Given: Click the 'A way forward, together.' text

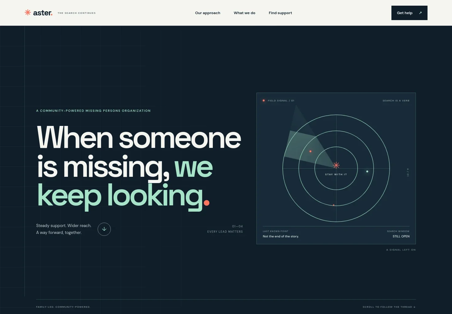Looking at the screenshot, I should tap(59, 232).
